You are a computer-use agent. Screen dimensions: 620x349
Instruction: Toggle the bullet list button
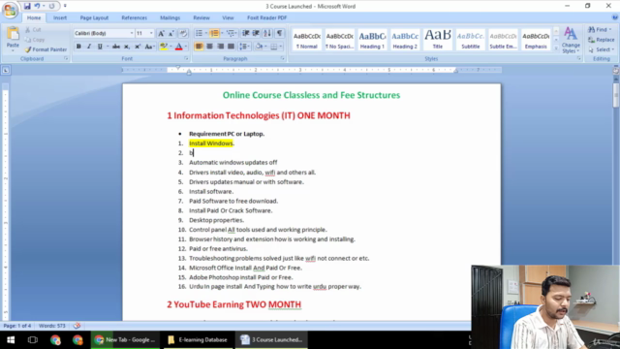click(199, 33)
